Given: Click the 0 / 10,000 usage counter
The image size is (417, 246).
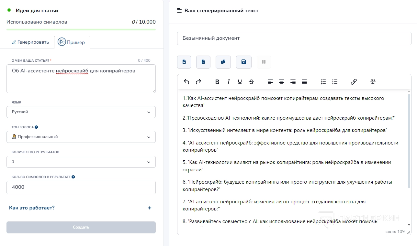Looking at the screenshot, I should [x=144, y=22].
